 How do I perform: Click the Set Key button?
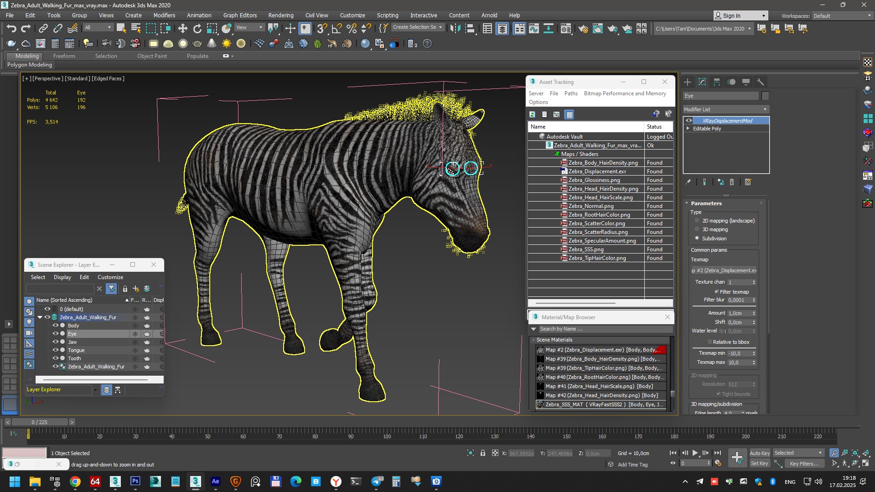[x=760, y=464]
